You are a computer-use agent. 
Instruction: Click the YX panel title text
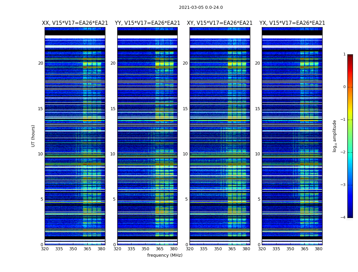point(292,23)
